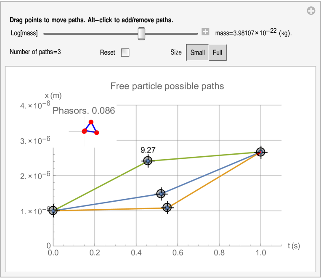The width and height of the screenshot is (321, 279).
Task: Switch size to Full
Action: point(218,53)
